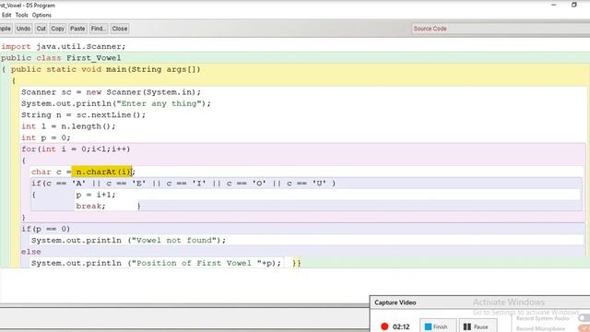The image size is (590, 332).
Task: Minimize the editor window
Action: click(553, 5)
